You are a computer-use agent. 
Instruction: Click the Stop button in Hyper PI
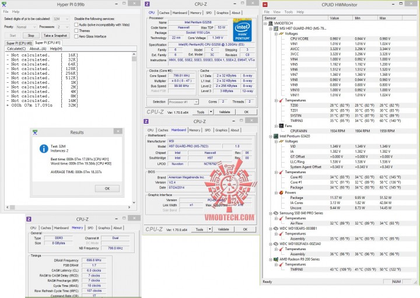pos(31,36)
